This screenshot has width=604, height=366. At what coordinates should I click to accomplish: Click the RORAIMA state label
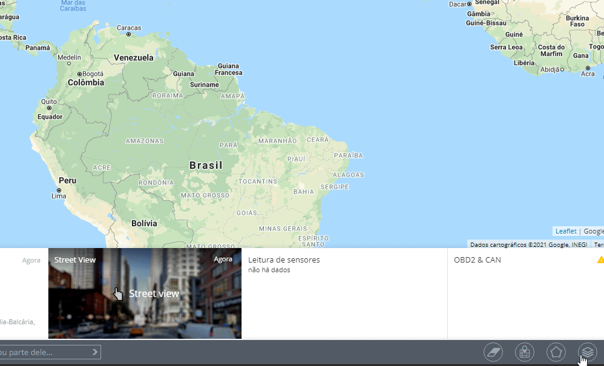168,96
